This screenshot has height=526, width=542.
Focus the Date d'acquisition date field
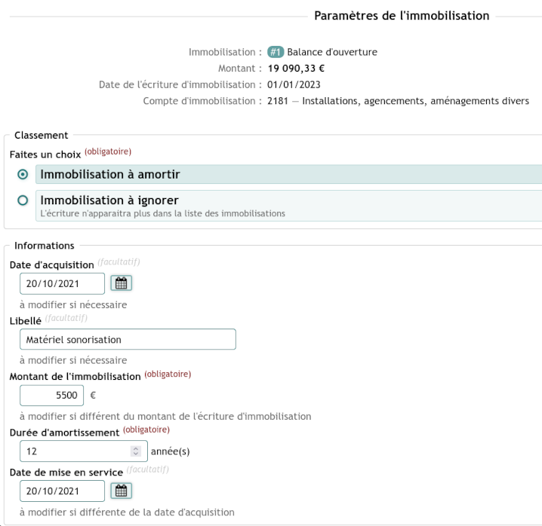click(62, 283)
